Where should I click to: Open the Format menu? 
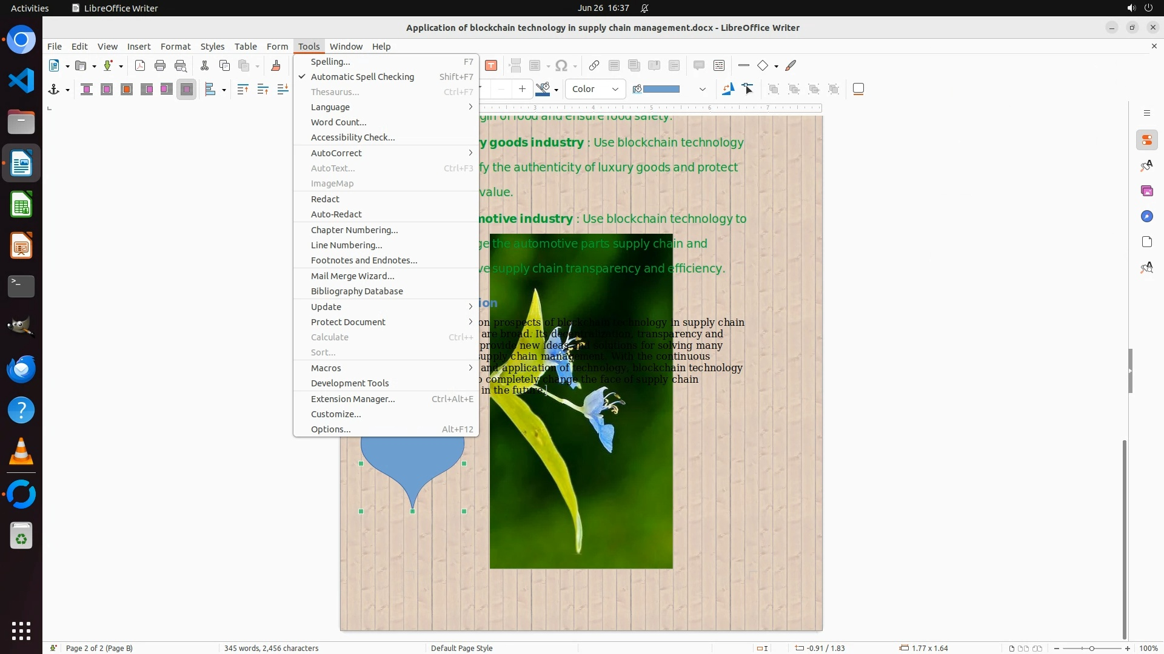pyautogui.click(x=175, y=46)
